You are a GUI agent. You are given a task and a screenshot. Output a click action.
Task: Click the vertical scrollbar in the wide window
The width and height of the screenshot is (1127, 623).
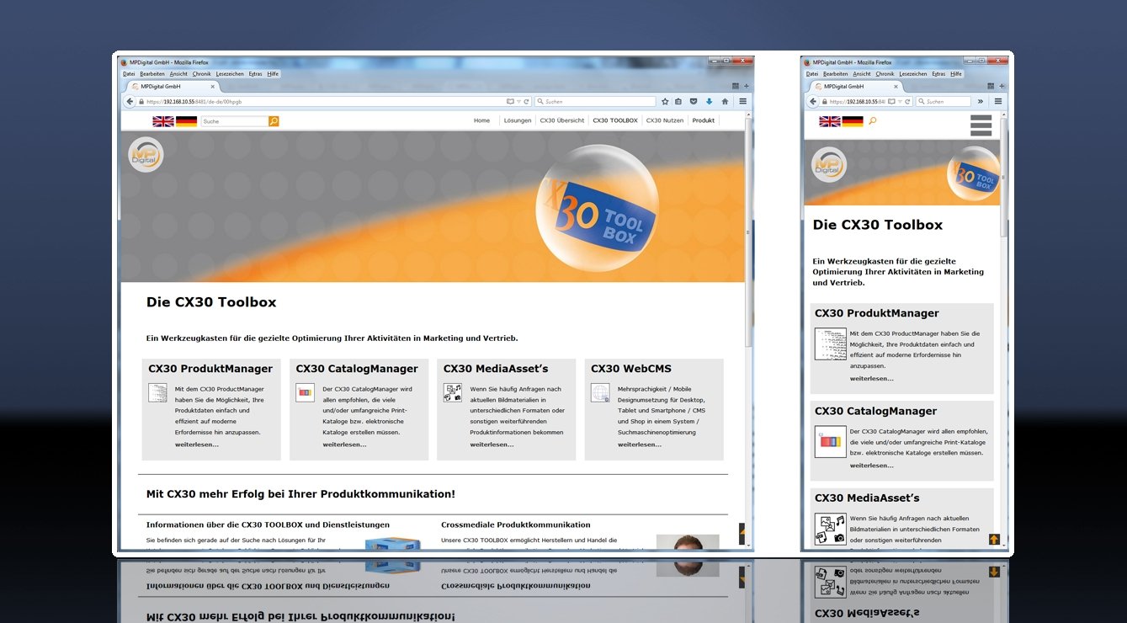click(748, 232)
